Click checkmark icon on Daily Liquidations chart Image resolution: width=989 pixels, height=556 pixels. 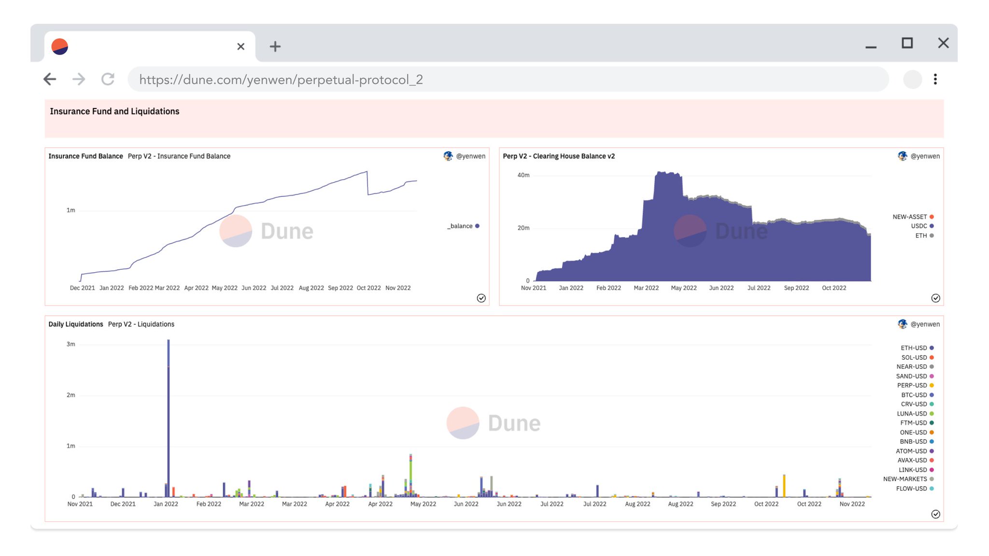coord(935,514)
